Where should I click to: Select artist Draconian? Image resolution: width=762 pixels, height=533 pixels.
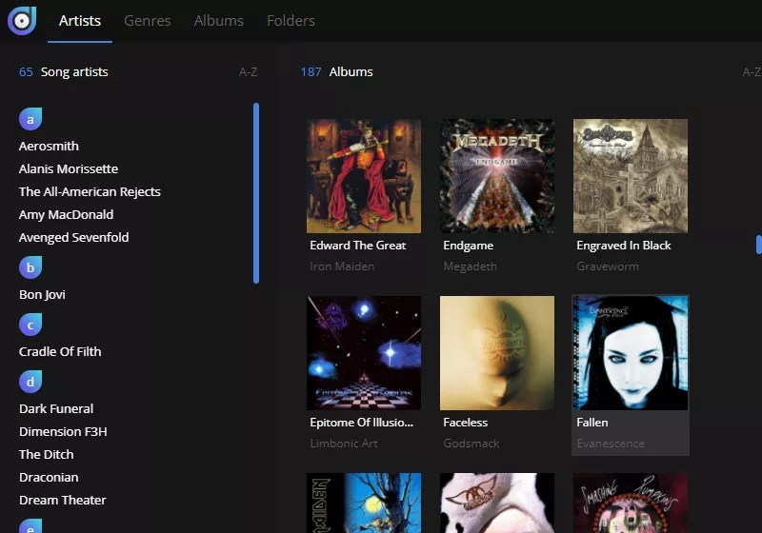[x=49, y=477]
